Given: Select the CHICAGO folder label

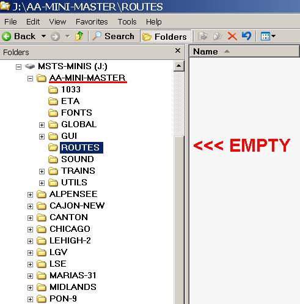Looking at the screenshot, I should click(70, 229).
